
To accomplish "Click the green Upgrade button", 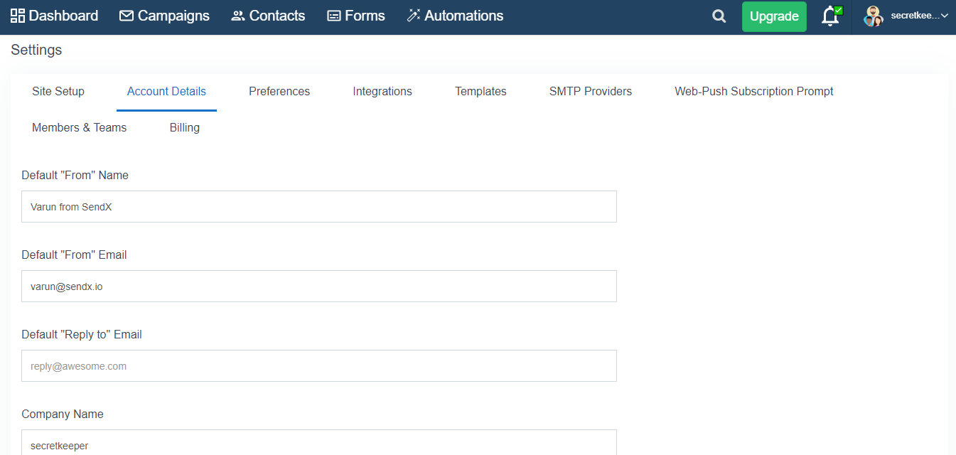I will (x=774, y=16).
